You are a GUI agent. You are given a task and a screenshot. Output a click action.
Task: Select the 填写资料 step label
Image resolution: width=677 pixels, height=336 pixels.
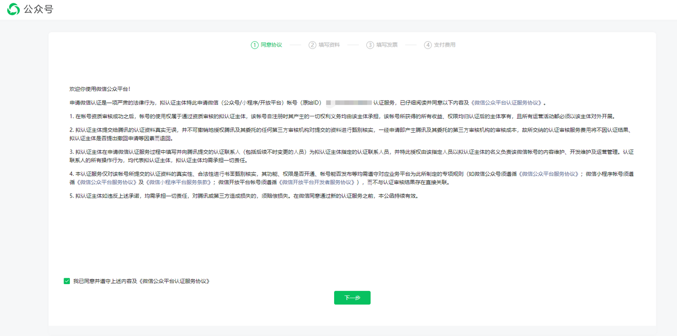tap(329, 45)
